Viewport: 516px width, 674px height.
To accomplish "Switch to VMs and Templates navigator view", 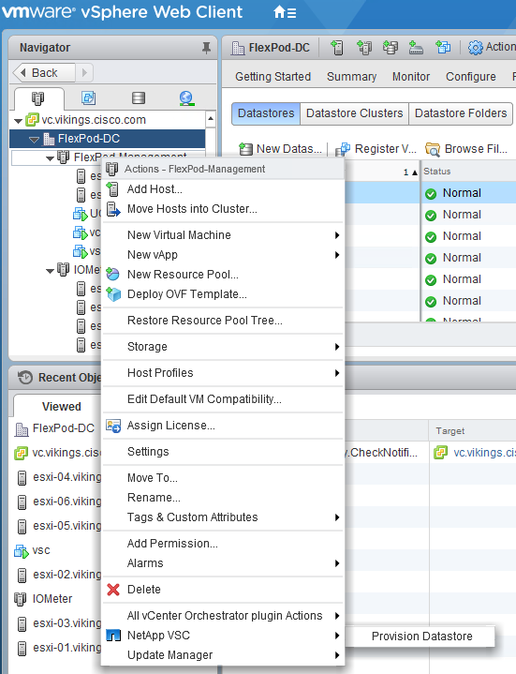I will click(x=88, y=98).
